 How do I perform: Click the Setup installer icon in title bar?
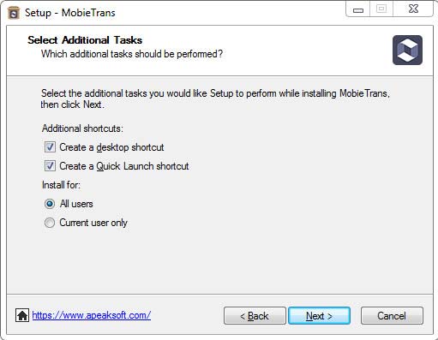(14, 13)
